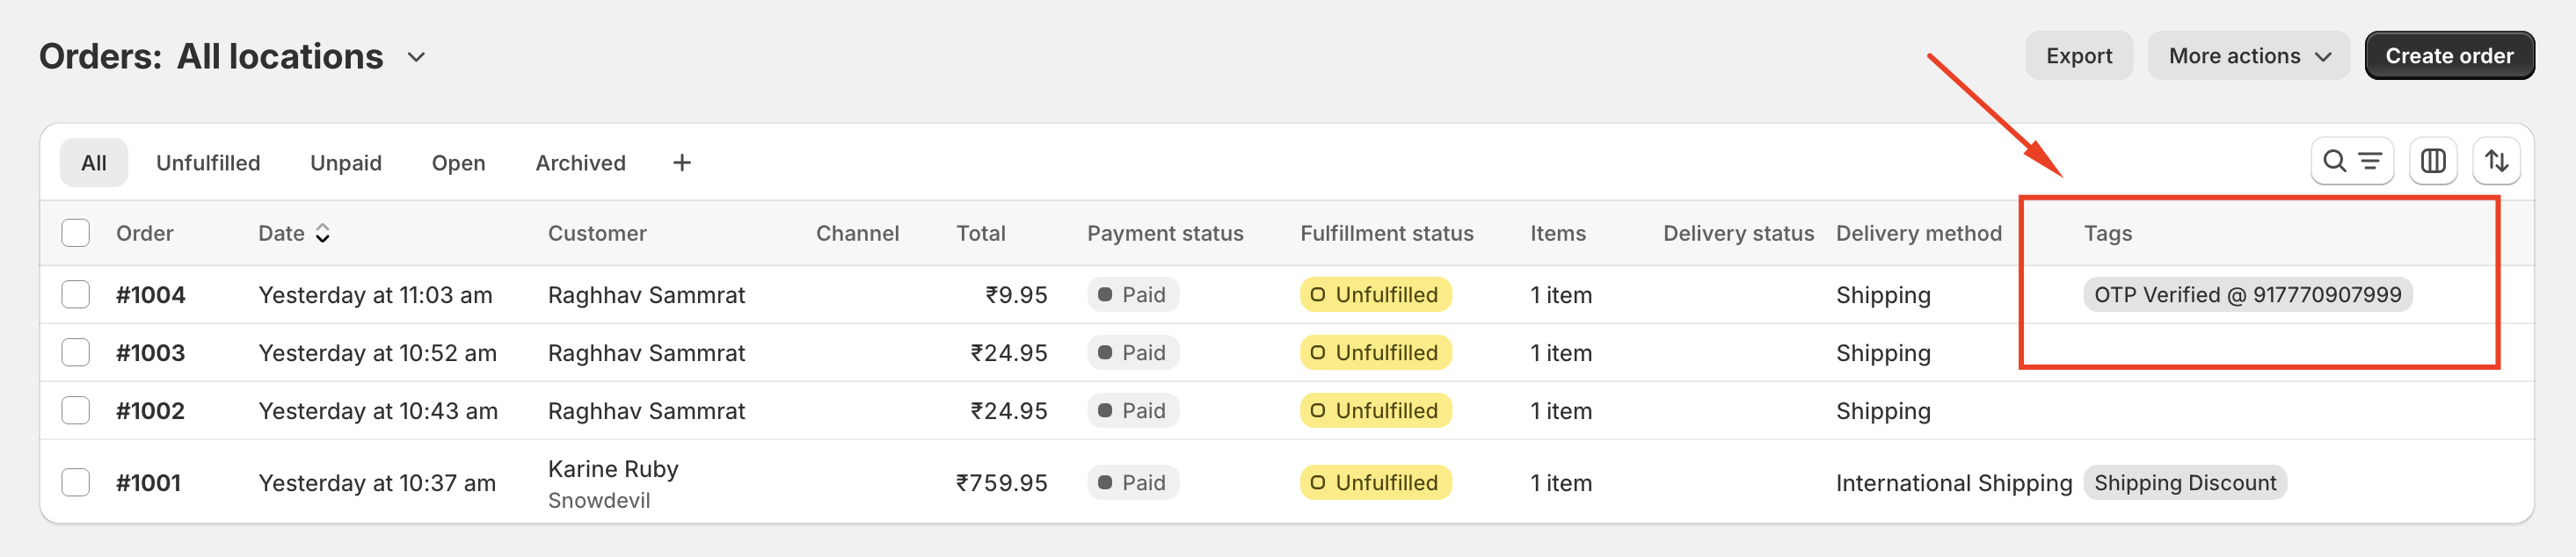
Task: Click the Delivery status column header
Action: (1738, 233)
